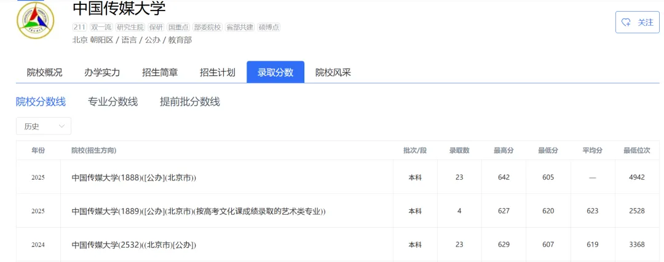Screen dimensions: 664x262
Task: Click the 国重点 tag
Action: pos(178,27)
